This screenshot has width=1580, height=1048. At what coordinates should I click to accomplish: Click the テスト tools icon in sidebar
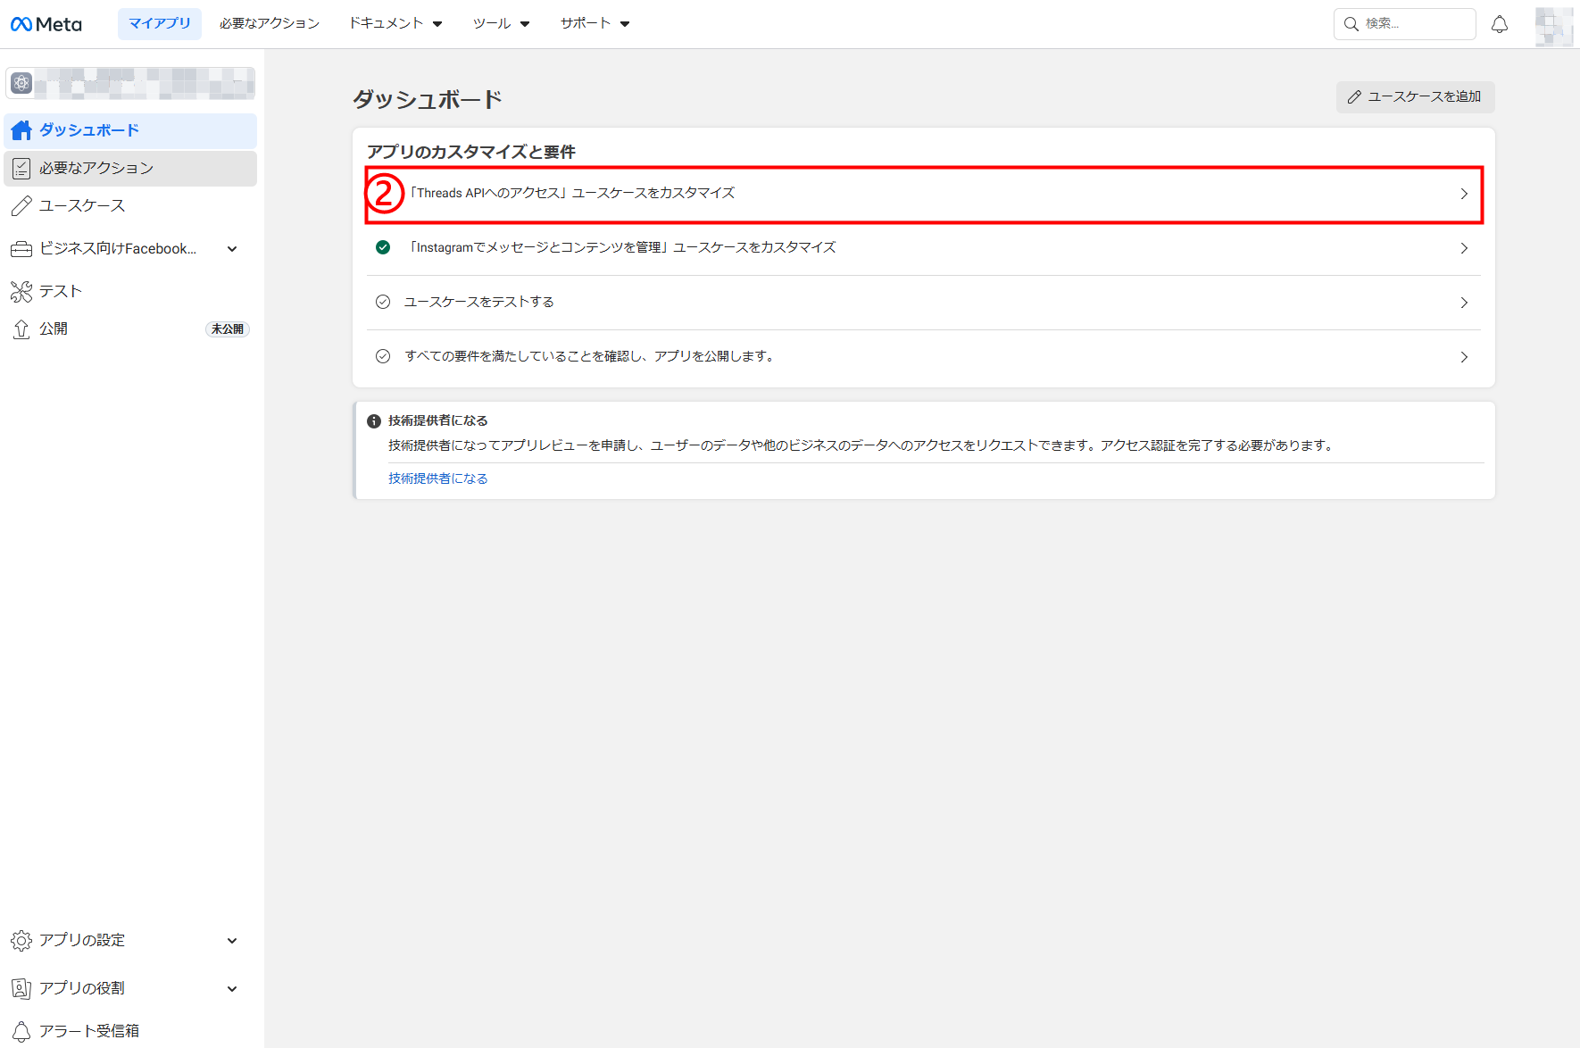point(21,292)
